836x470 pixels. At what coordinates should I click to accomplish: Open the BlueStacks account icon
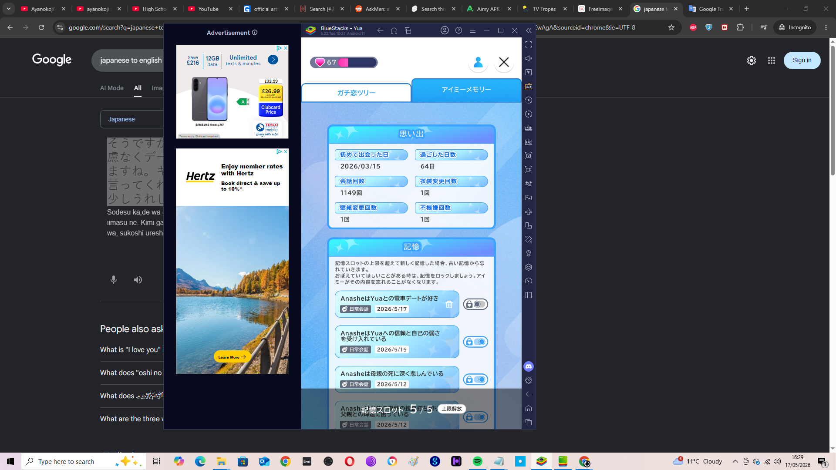click(x=445, y=30)
